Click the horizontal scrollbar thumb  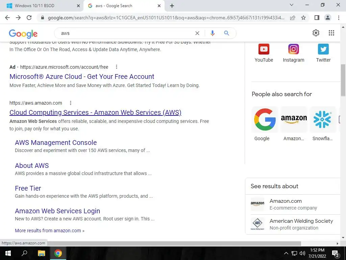point(174,243)
